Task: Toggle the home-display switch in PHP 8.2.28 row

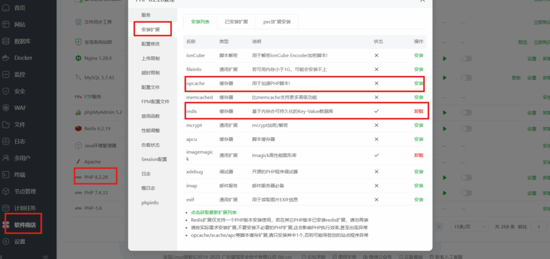Action: 467,178
